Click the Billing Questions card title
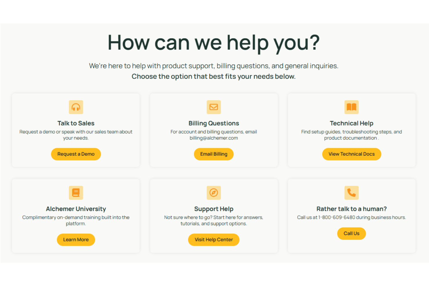 tap(214, 123)
